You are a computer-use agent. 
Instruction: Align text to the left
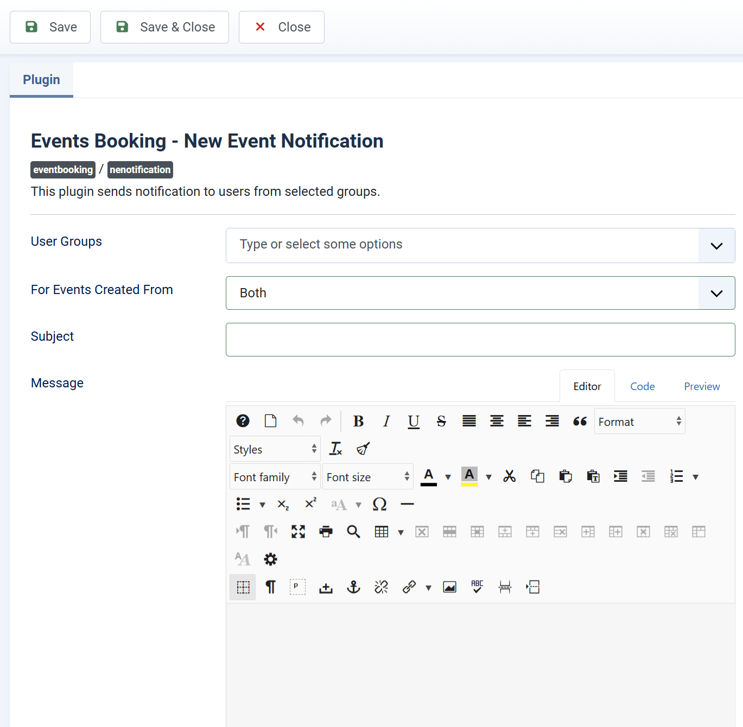click(524, 421)
